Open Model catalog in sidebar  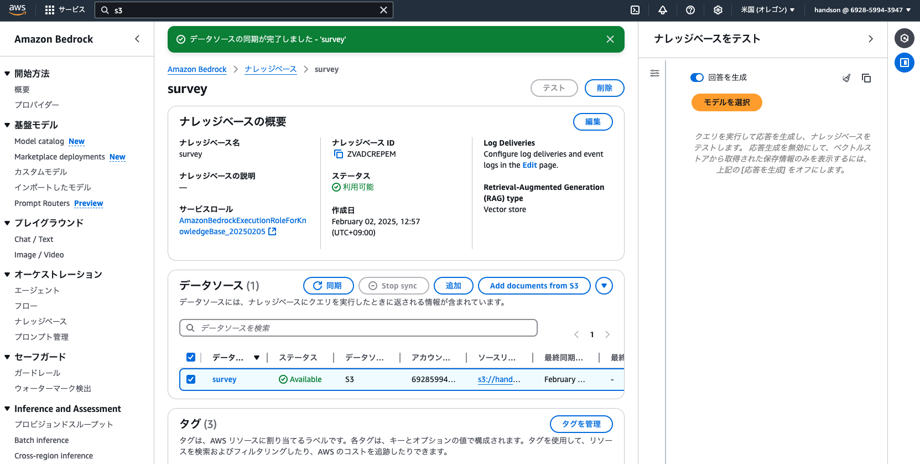coord(39,141)
